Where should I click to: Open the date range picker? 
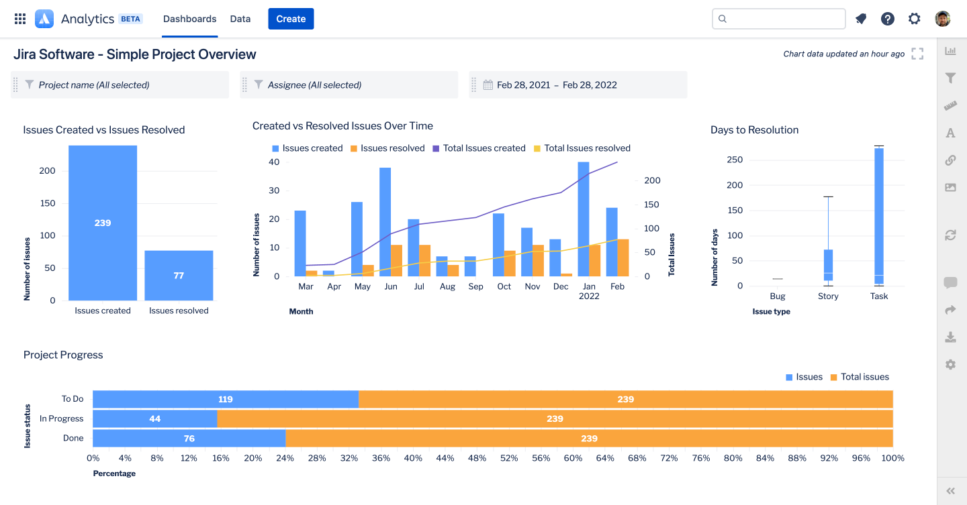pos(578,85)
